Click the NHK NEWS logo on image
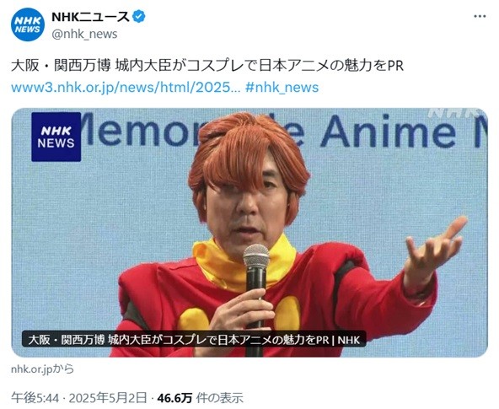The width and height of the screenshot is (499, 409). 56,137
